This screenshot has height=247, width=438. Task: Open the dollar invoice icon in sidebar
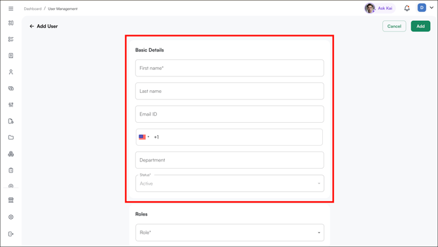tap(11, 56)
